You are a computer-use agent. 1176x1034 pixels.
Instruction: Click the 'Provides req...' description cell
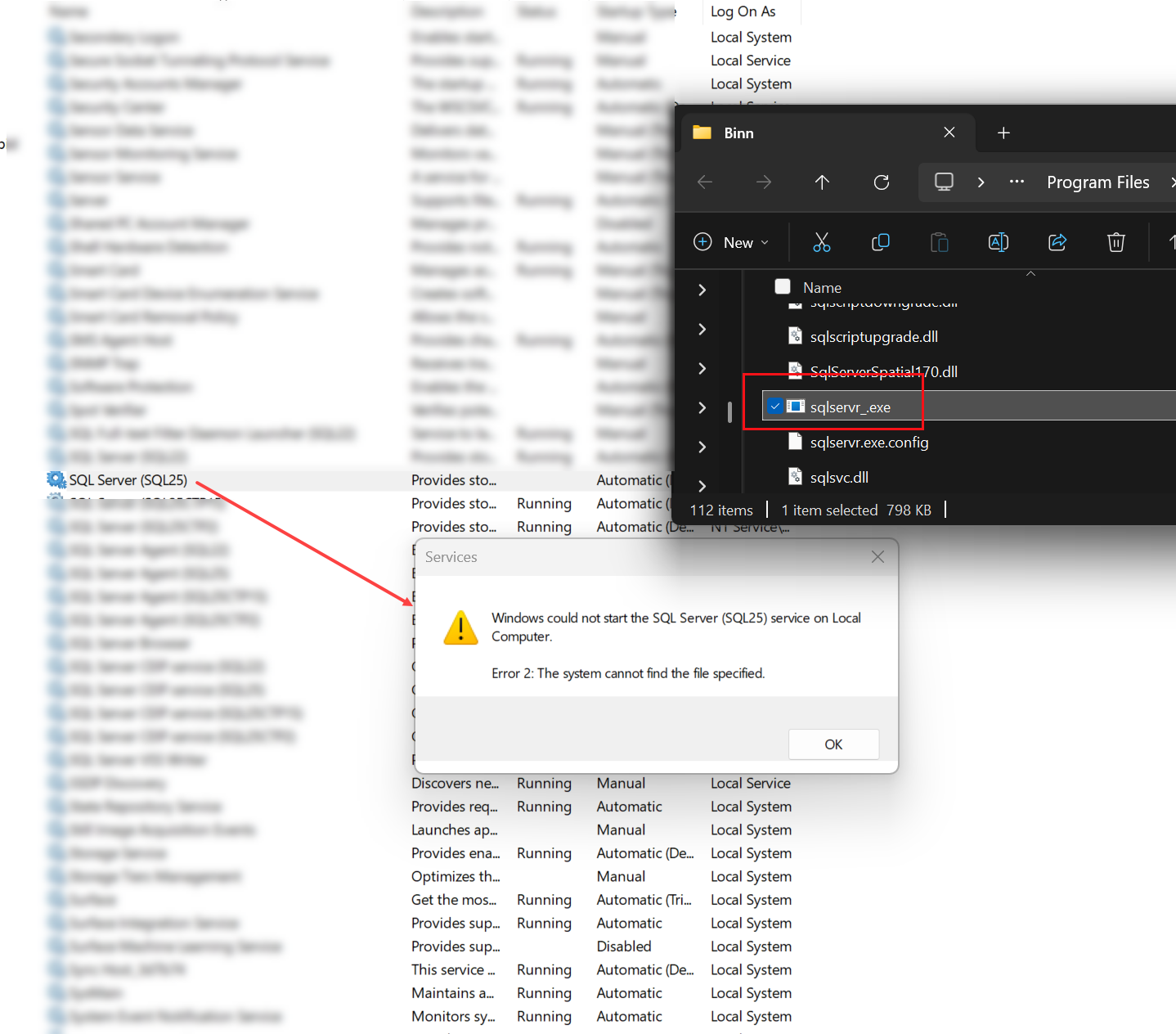(455, 807)
